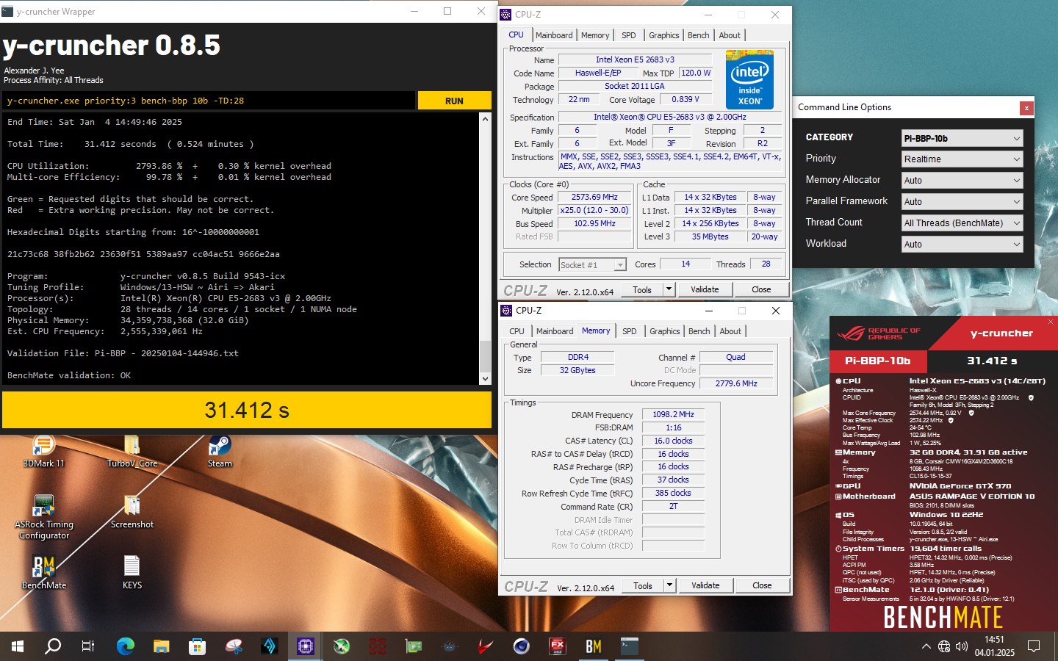Viewport: 1058px width, 661px height.
Task: Click the yellow 31.412 s result bar
Action: (x=247, y=410)
